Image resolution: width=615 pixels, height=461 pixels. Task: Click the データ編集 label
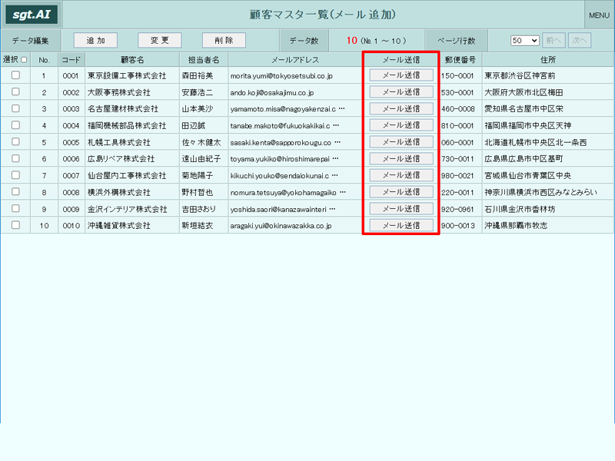[30, 41]
